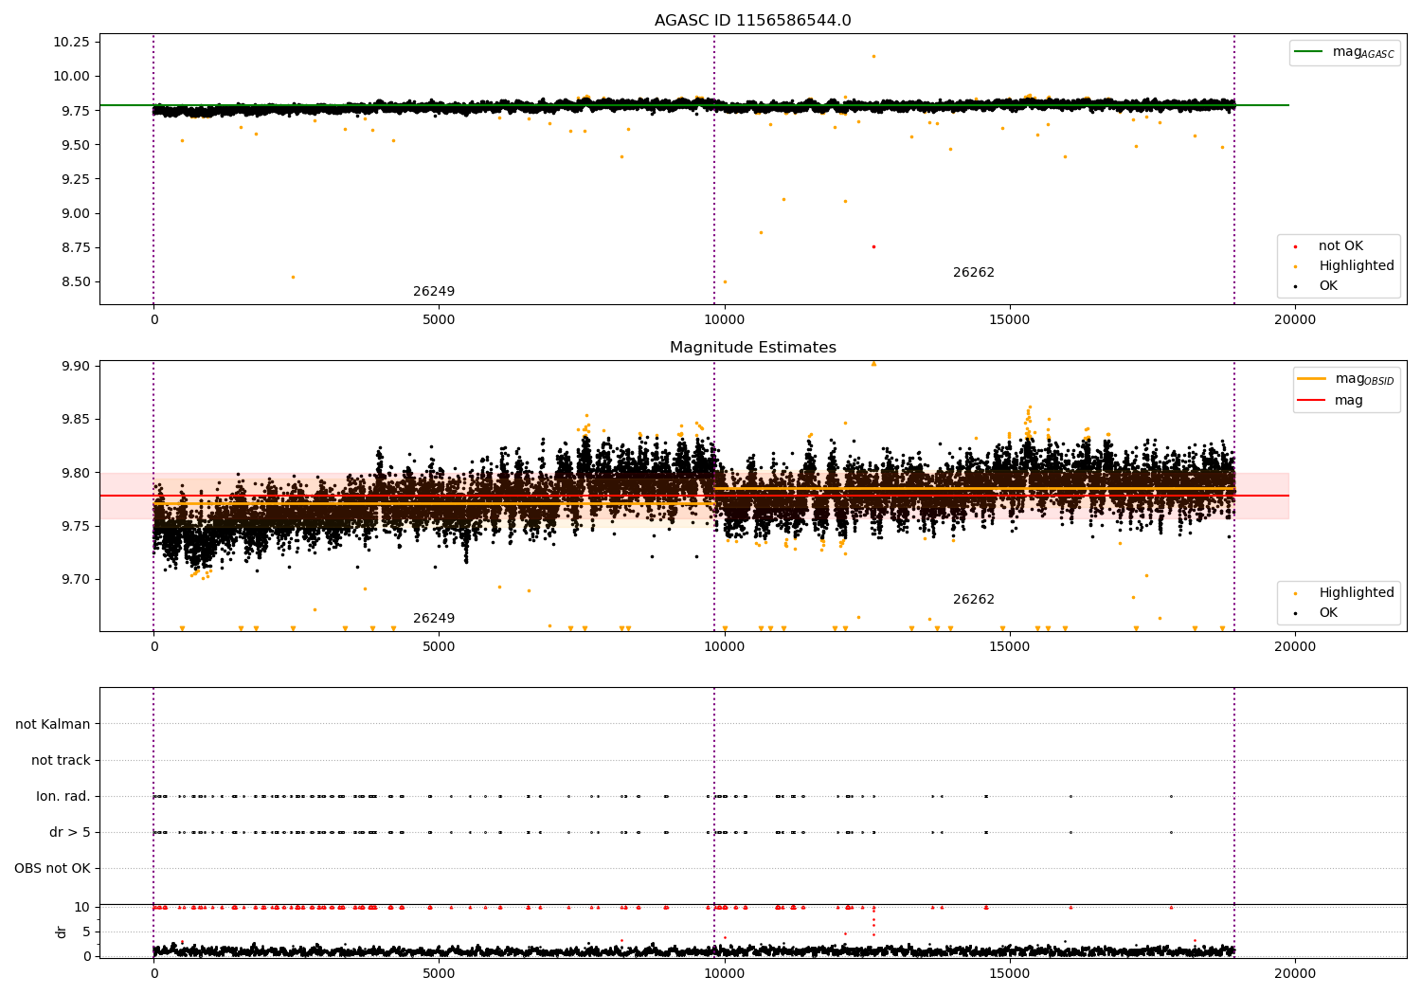Click the 'Highlighted' legend entry in top plot

[x=1356, y=266]
